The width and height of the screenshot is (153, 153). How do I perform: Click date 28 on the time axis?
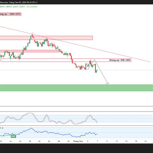(59, 141)
